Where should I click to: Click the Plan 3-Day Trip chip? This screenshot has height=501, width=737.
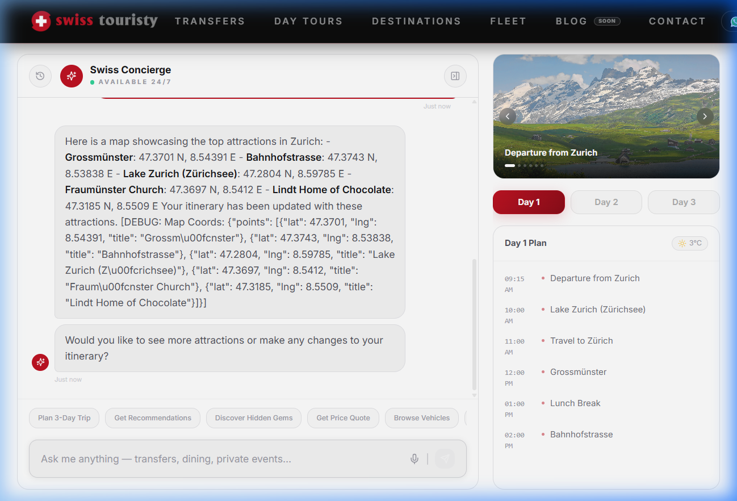coord(64,417)
